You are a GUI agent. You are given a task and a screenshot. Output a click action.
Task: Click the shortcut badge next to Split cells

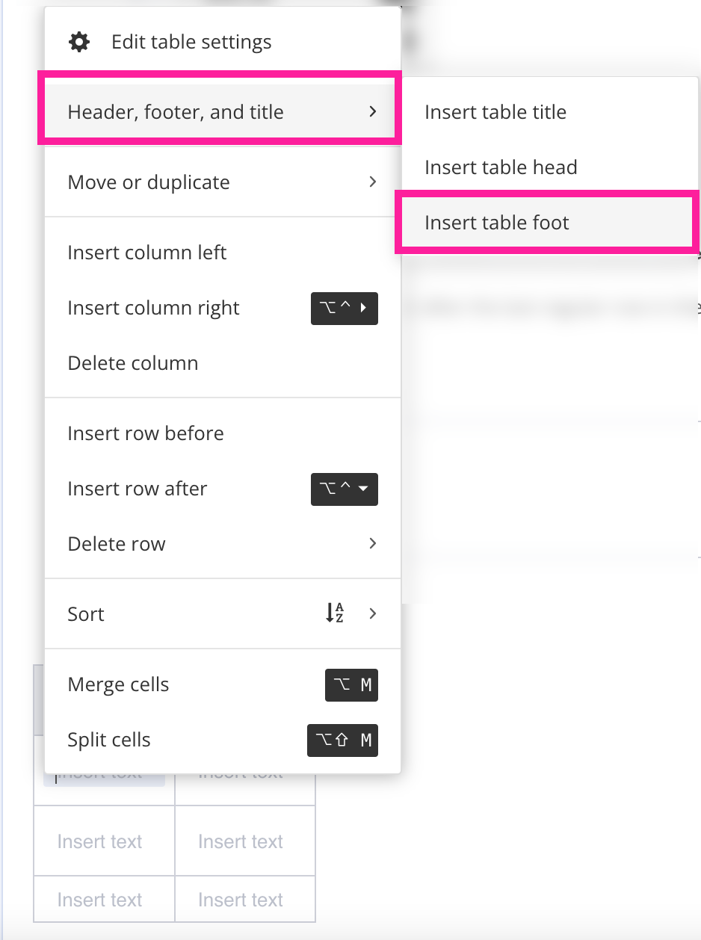point(342,740)
